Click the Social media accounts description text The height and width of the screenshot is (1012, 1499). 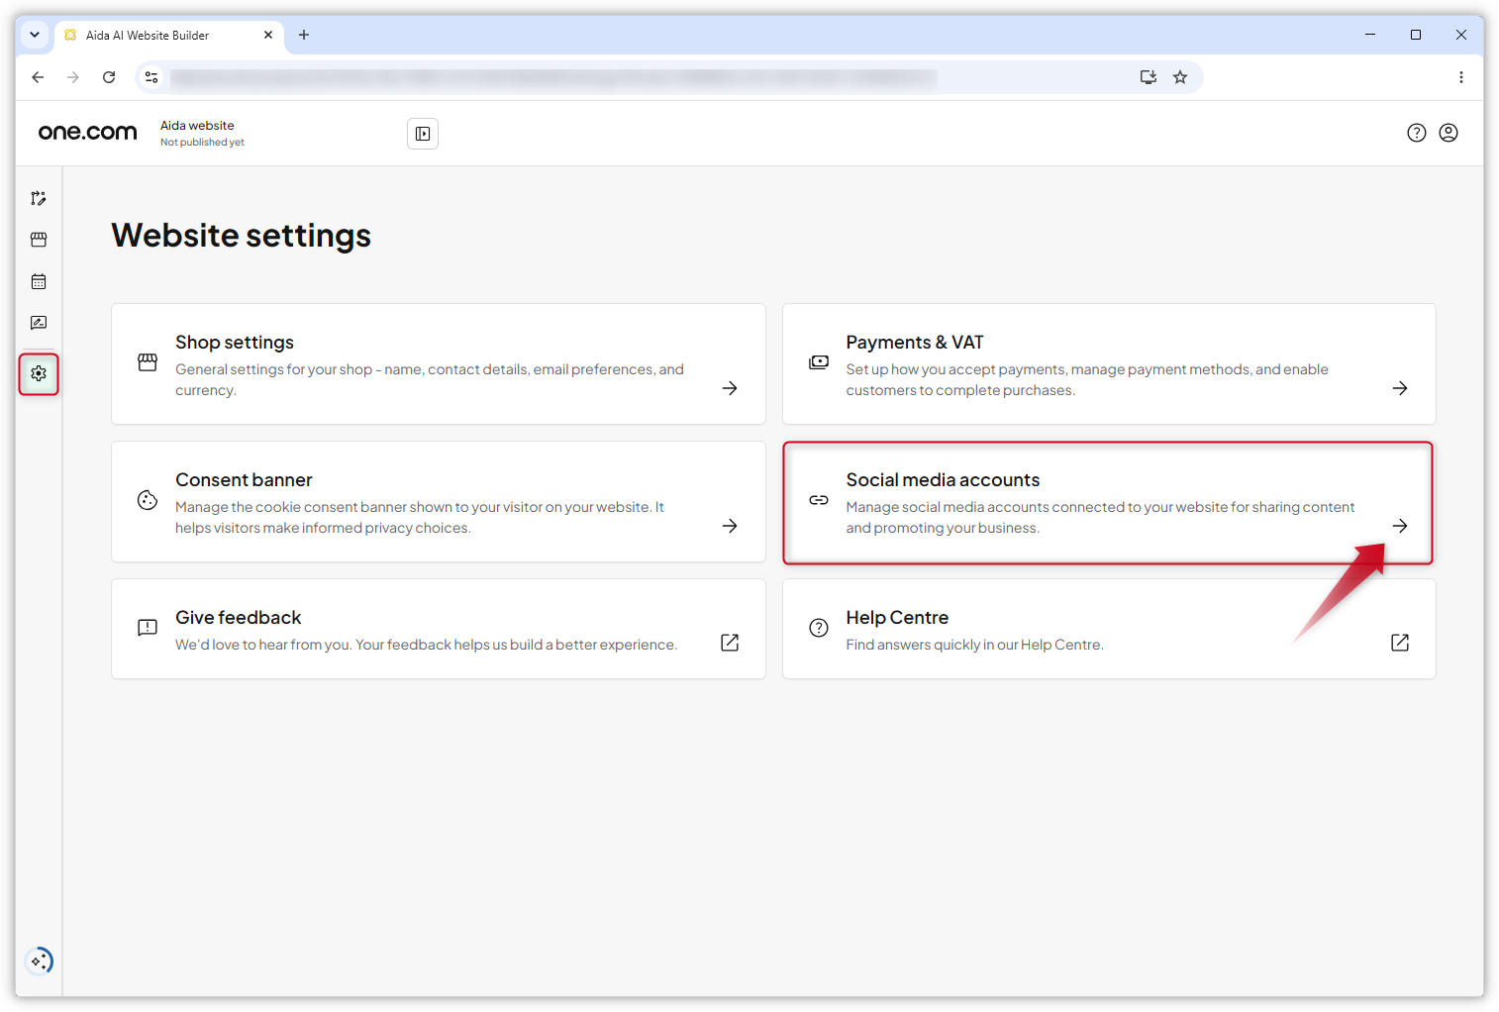(x=1100, y=518)
